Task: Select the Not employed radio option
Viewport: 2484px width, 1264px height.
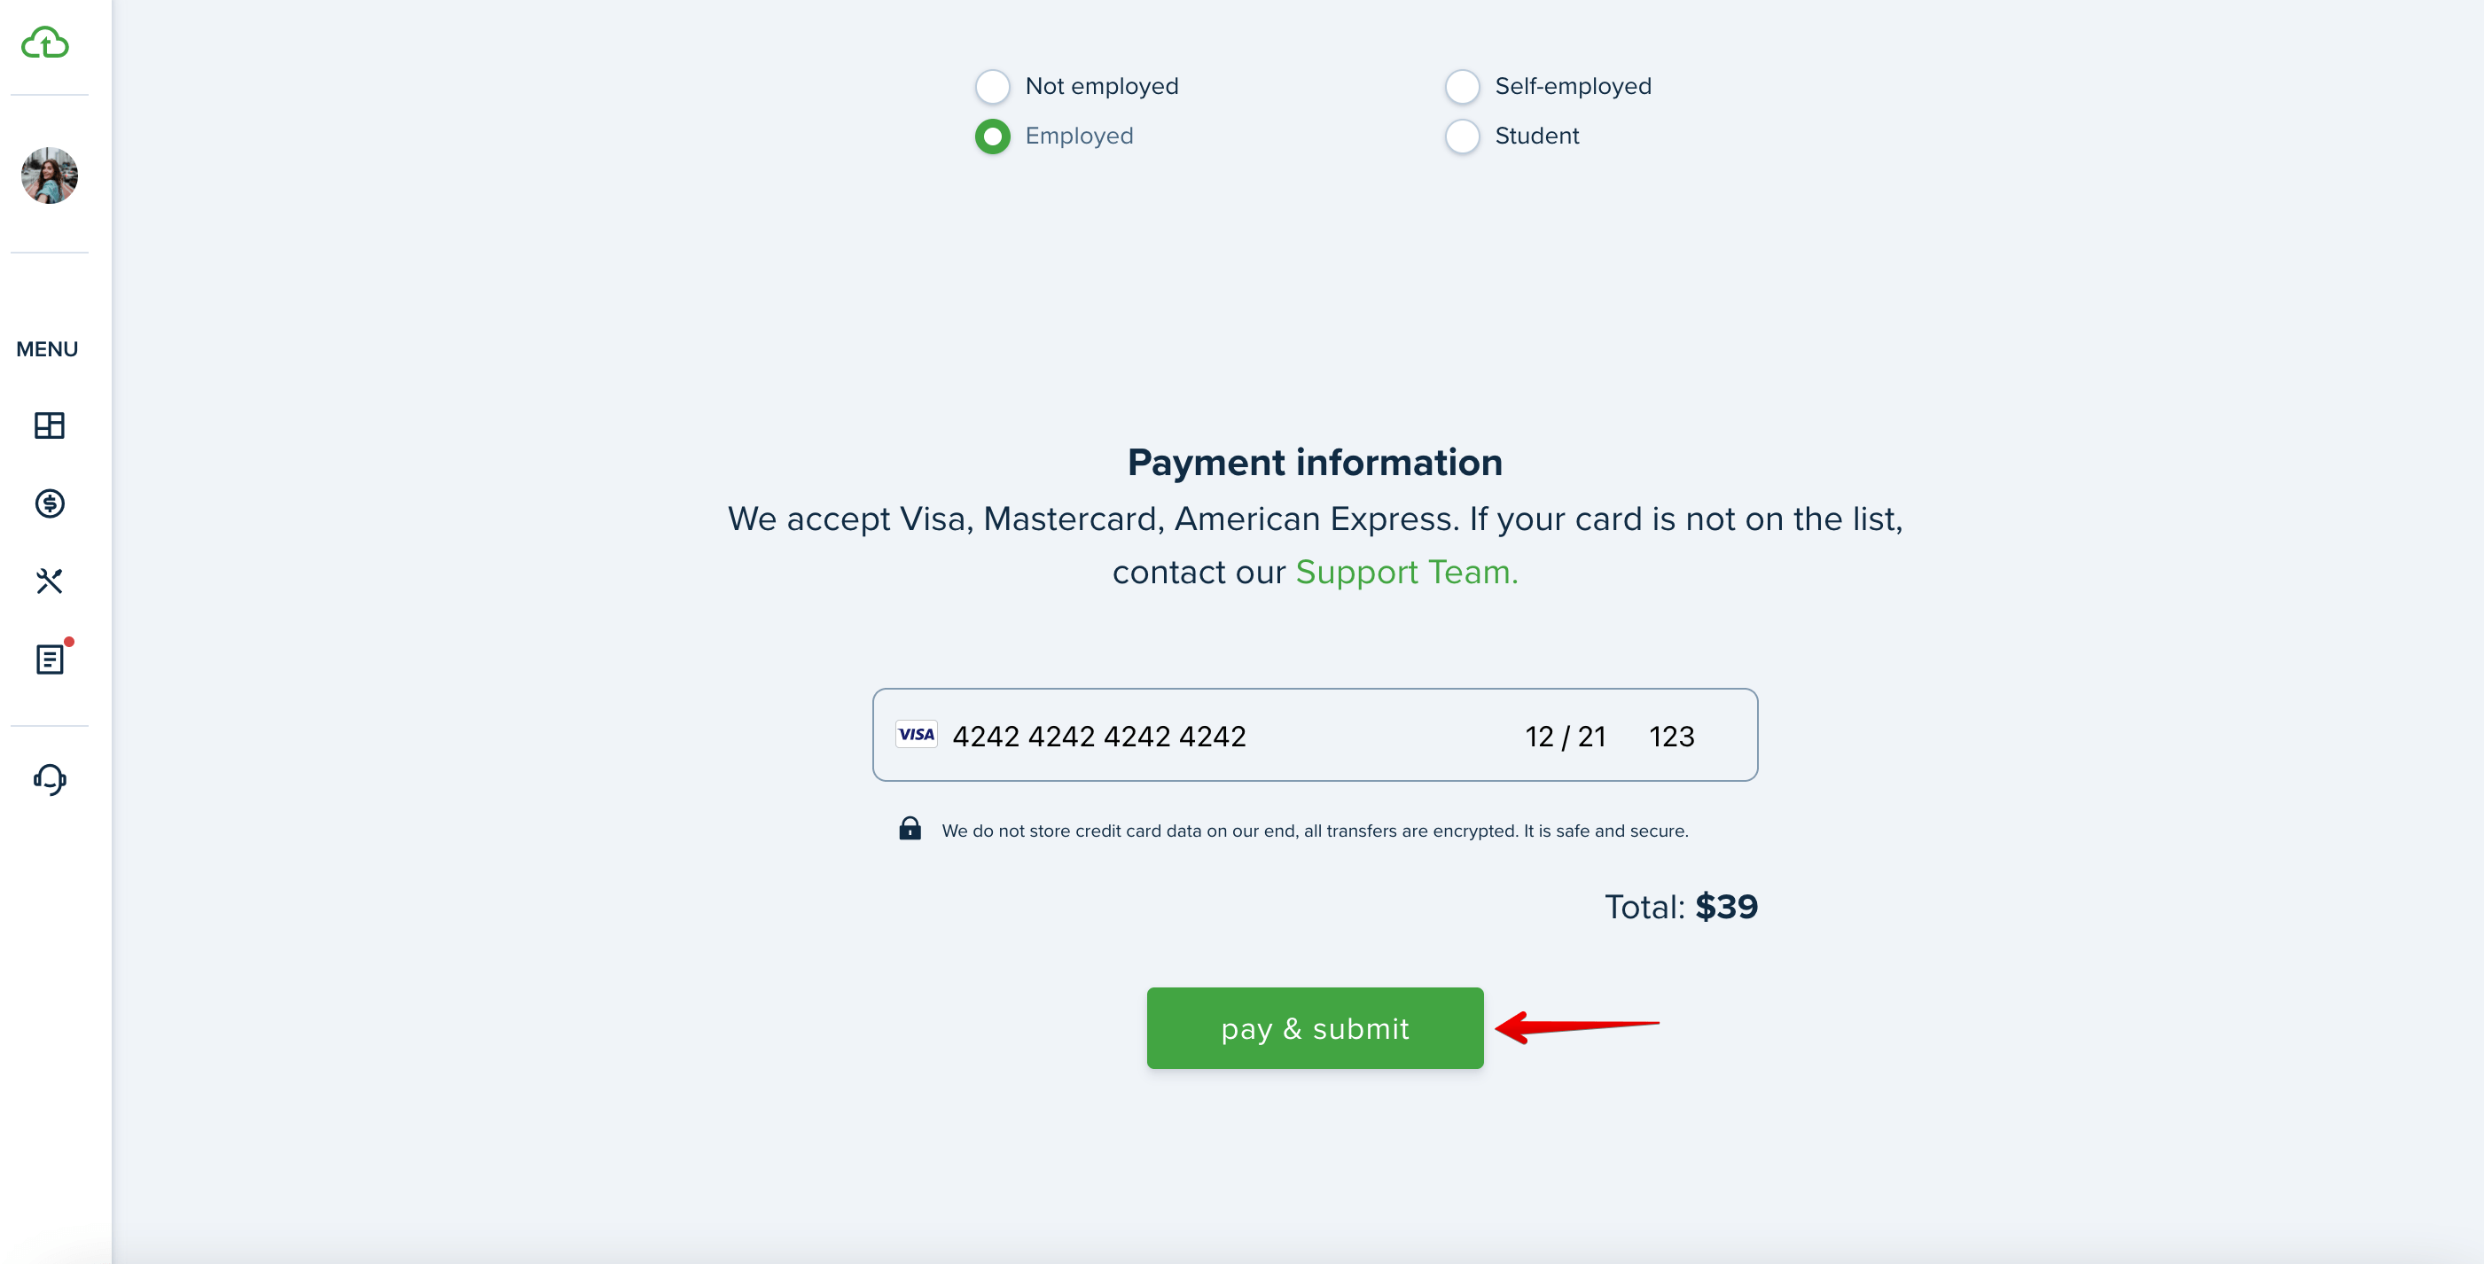Action: tap(992, 86)
